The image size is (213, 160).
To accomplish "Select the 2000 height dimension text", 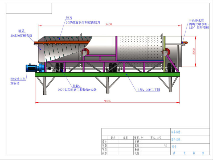I will click(194, 51).
